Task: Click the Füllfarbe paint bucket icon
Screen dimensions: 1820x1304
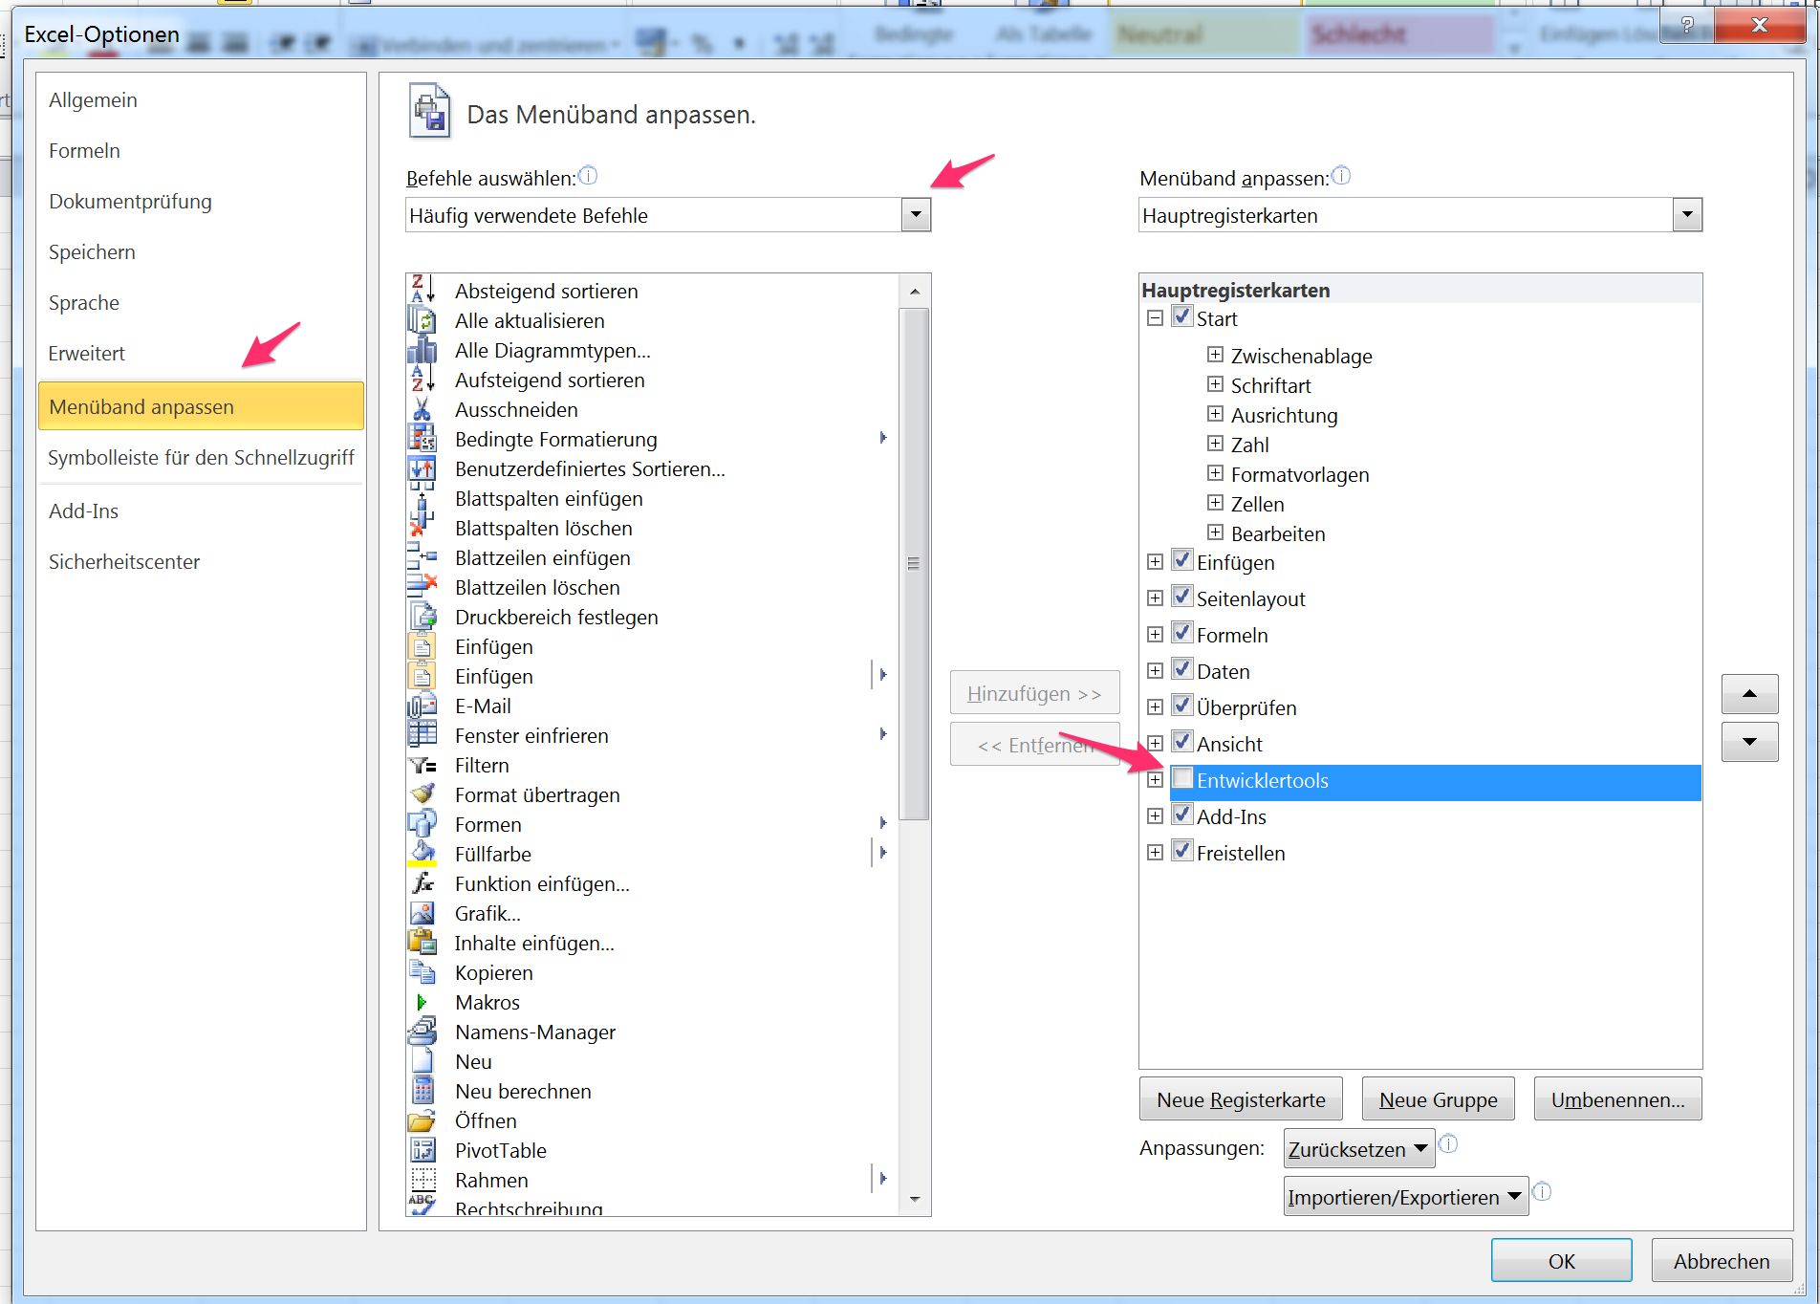Action: point(422,854)
